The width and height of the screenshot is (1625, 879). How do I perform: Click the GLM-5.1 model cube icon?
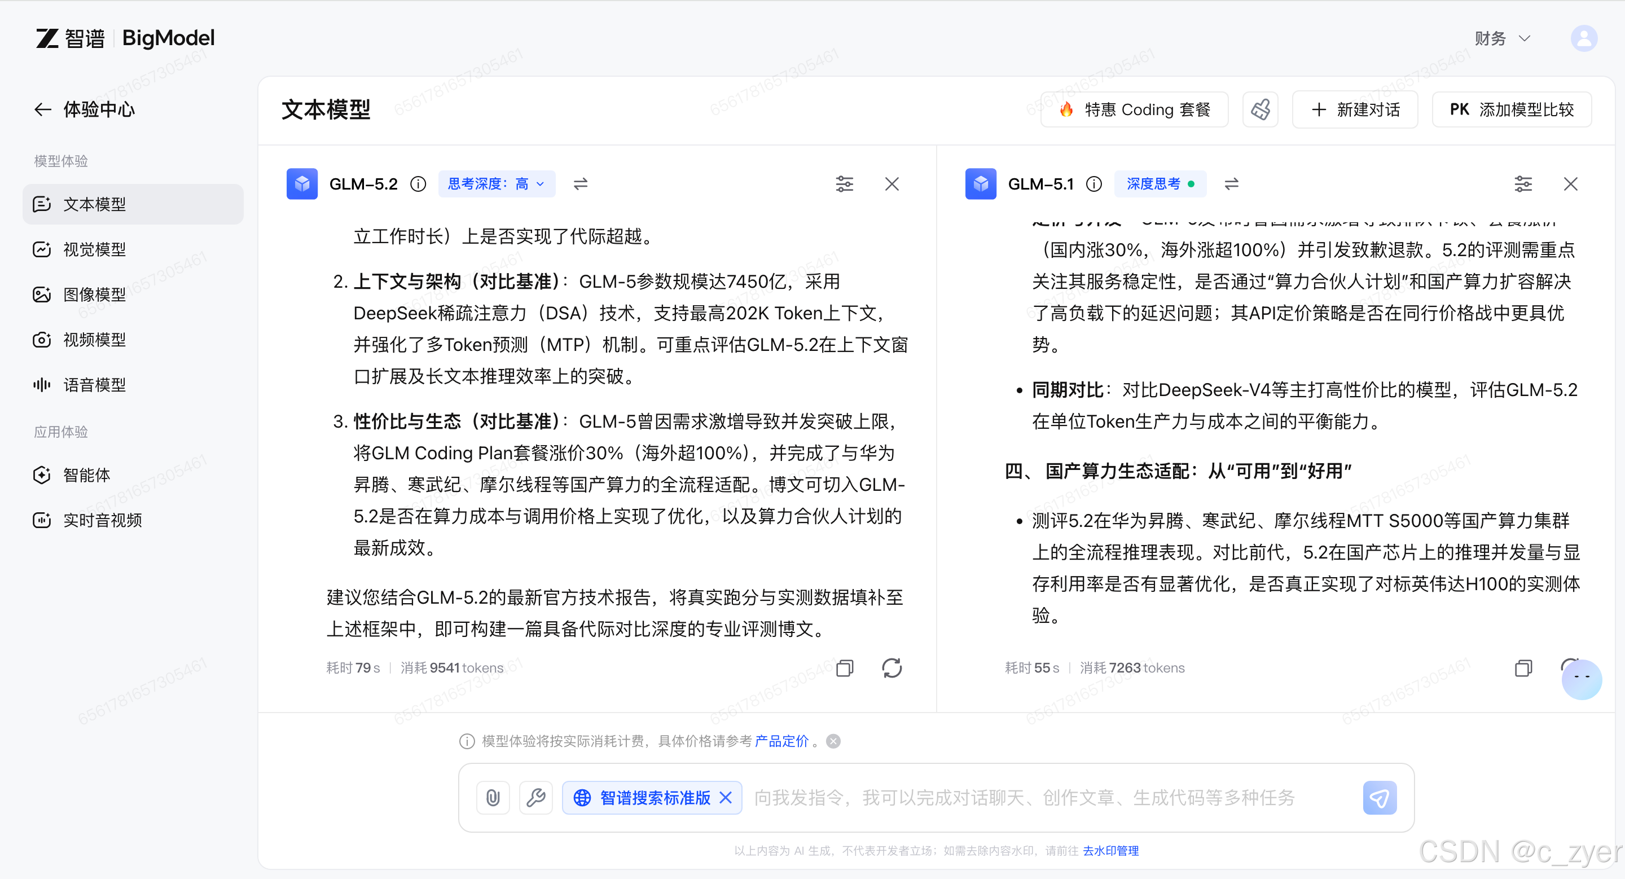[981, 183]
